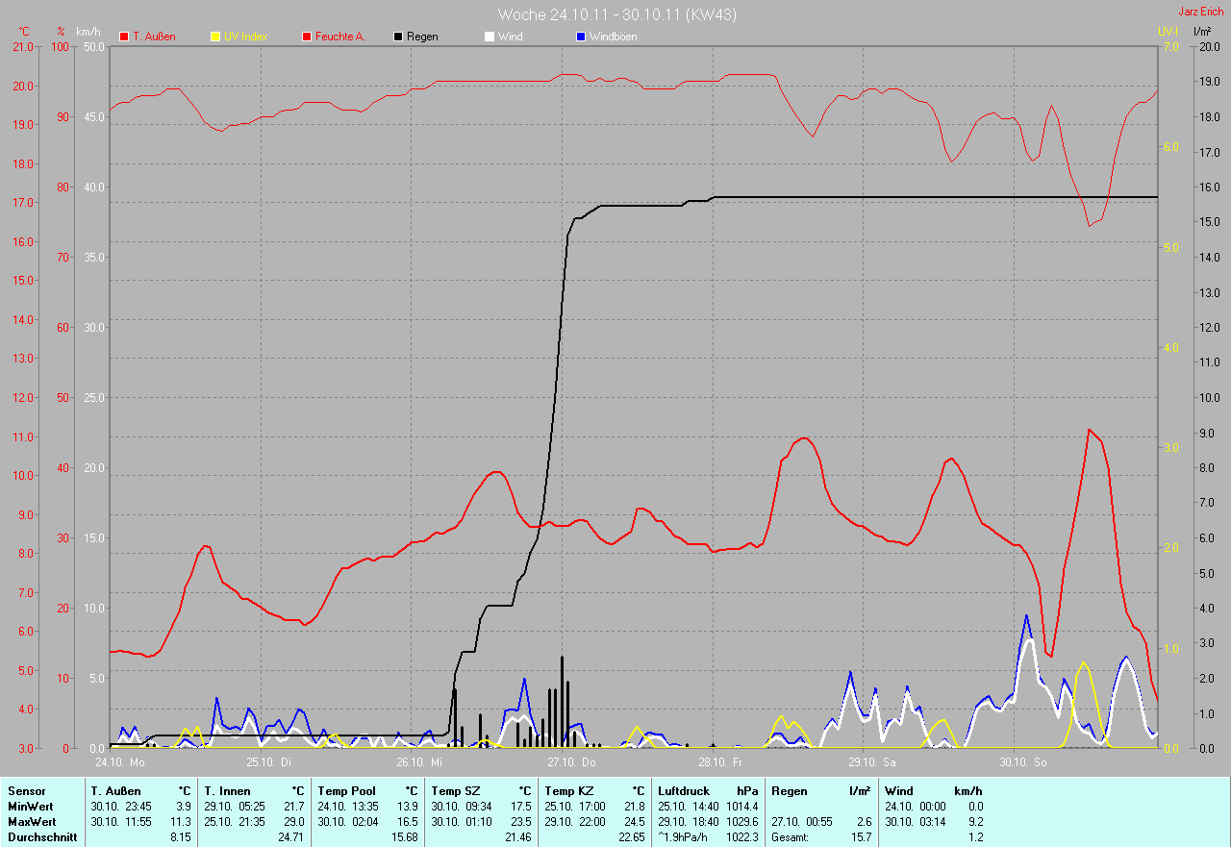Click the timestamp '24.10. 13:35'
Screen dimensions: 1231x847
(348, 806)
